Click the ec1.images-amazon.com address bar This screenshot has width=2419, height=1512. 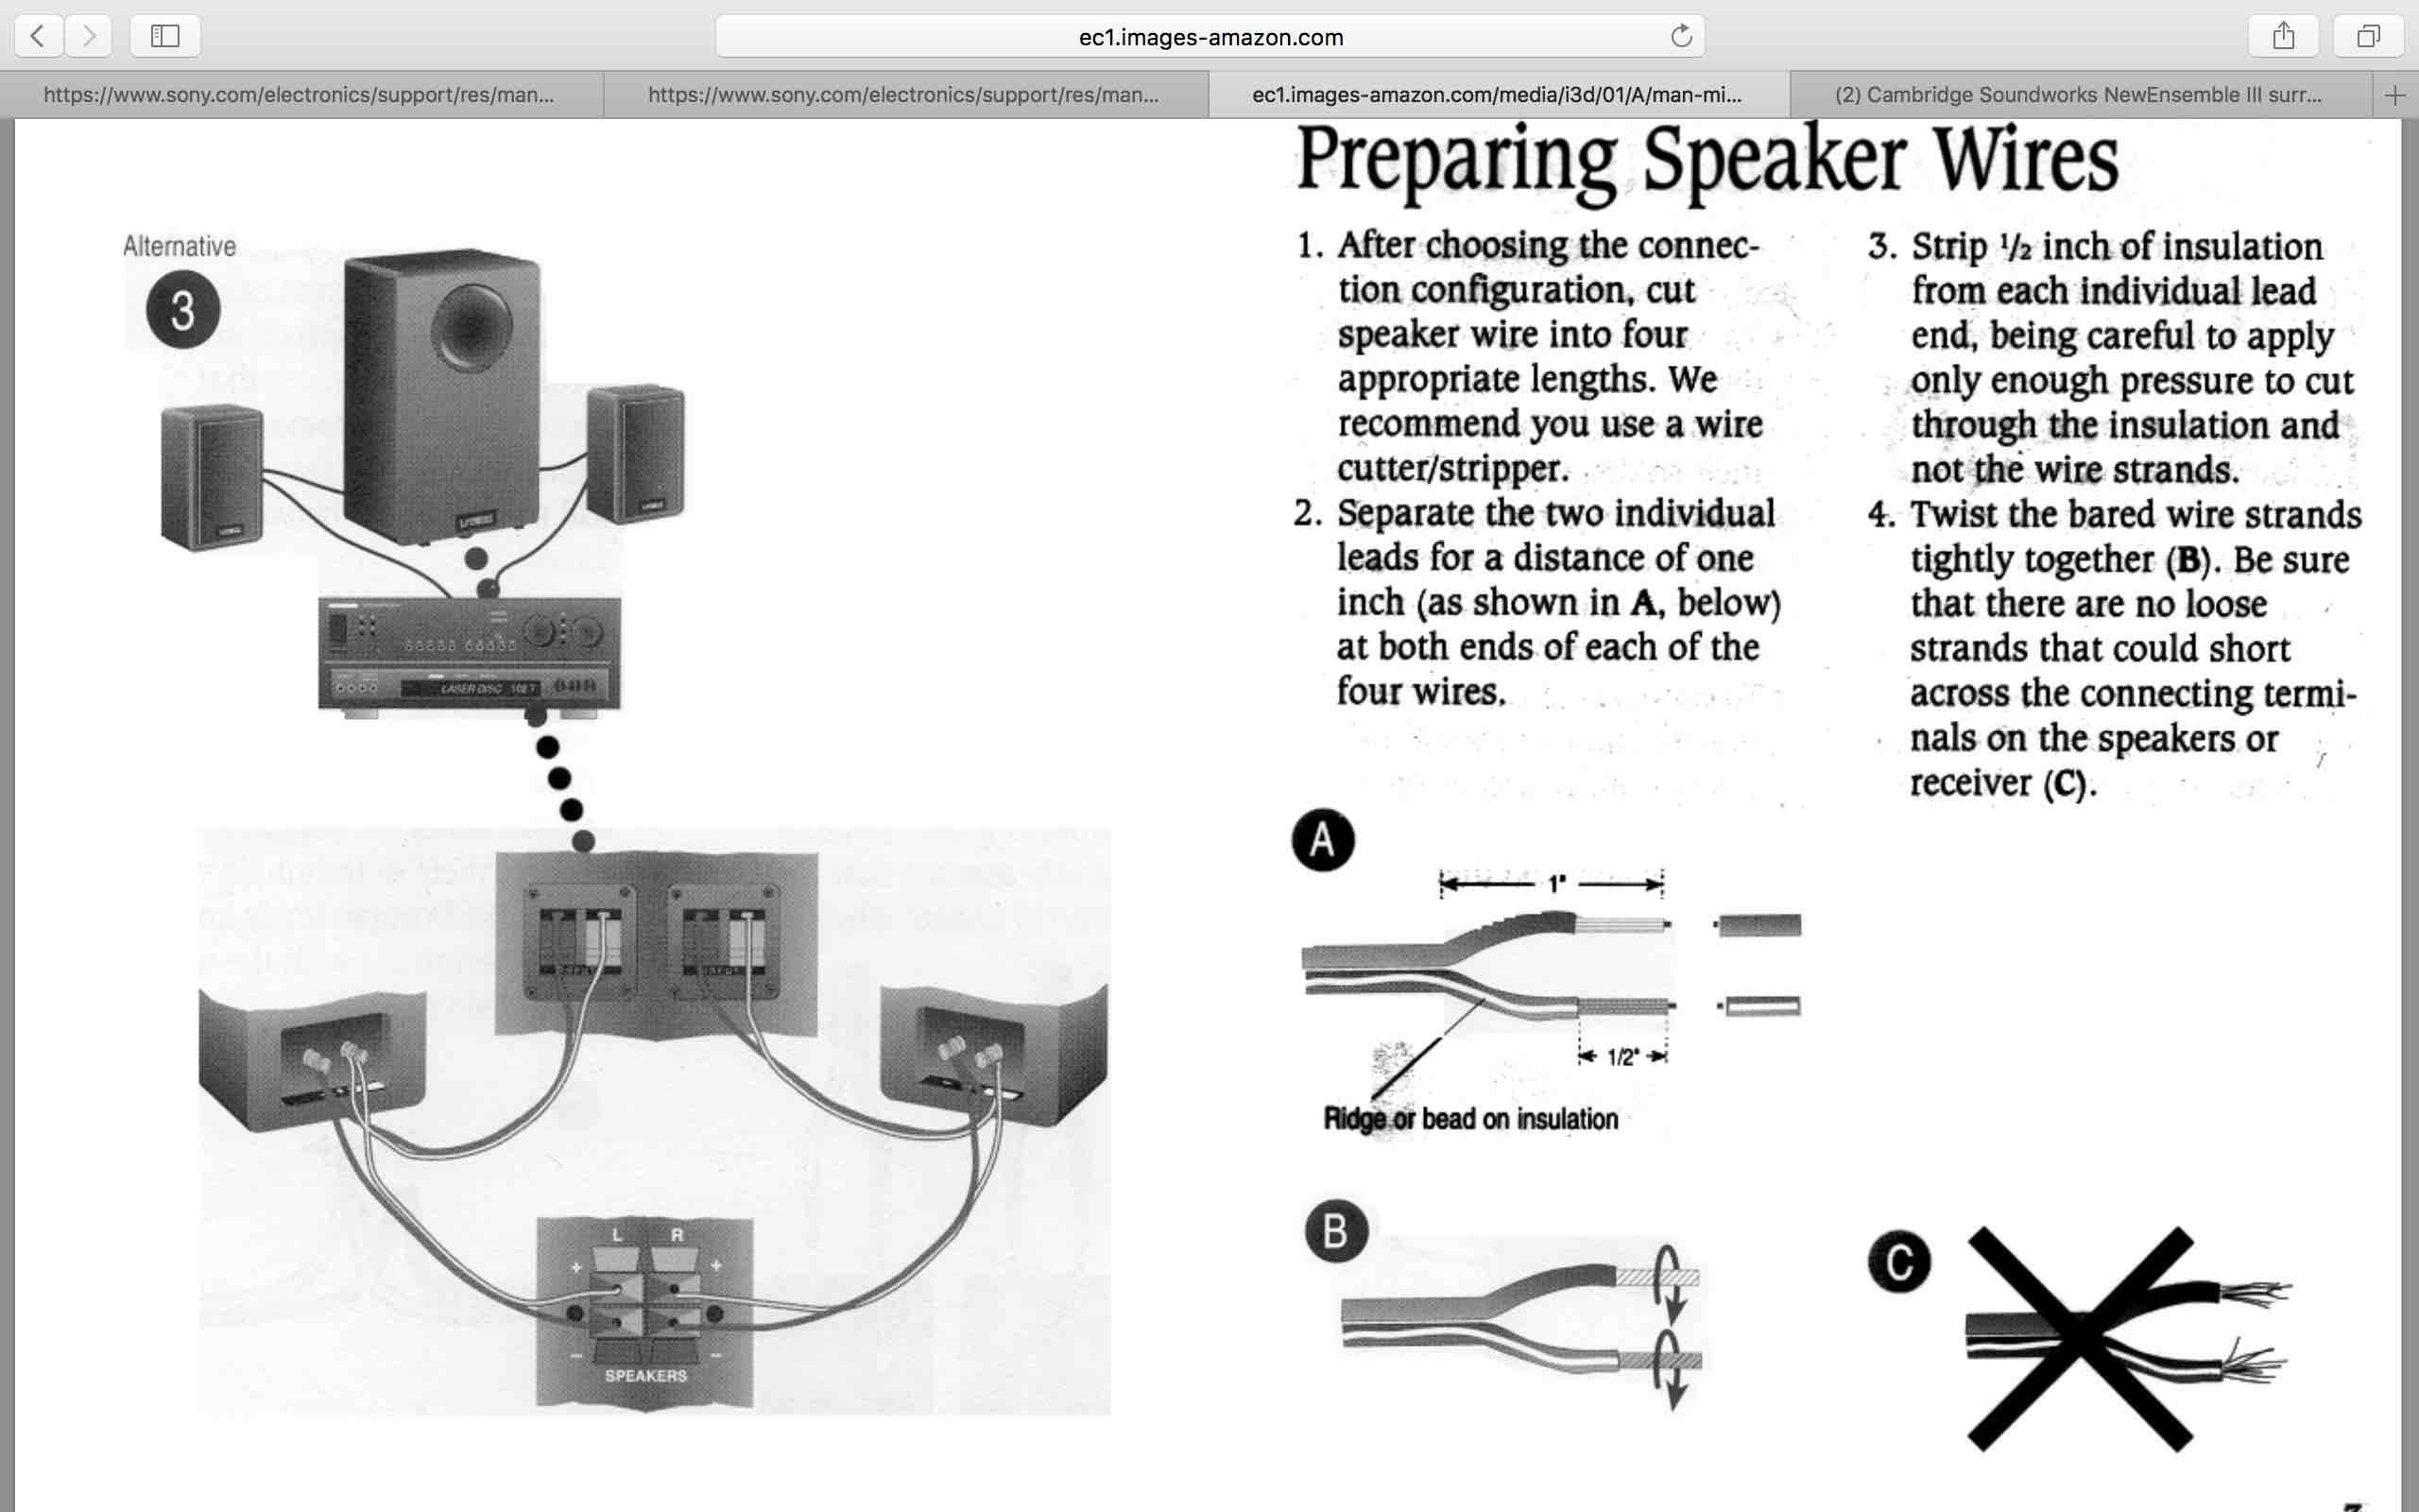point(1209,37)
